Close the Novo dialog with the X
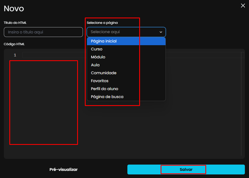This screenshot has height=178, width=249. click(243, 5)
